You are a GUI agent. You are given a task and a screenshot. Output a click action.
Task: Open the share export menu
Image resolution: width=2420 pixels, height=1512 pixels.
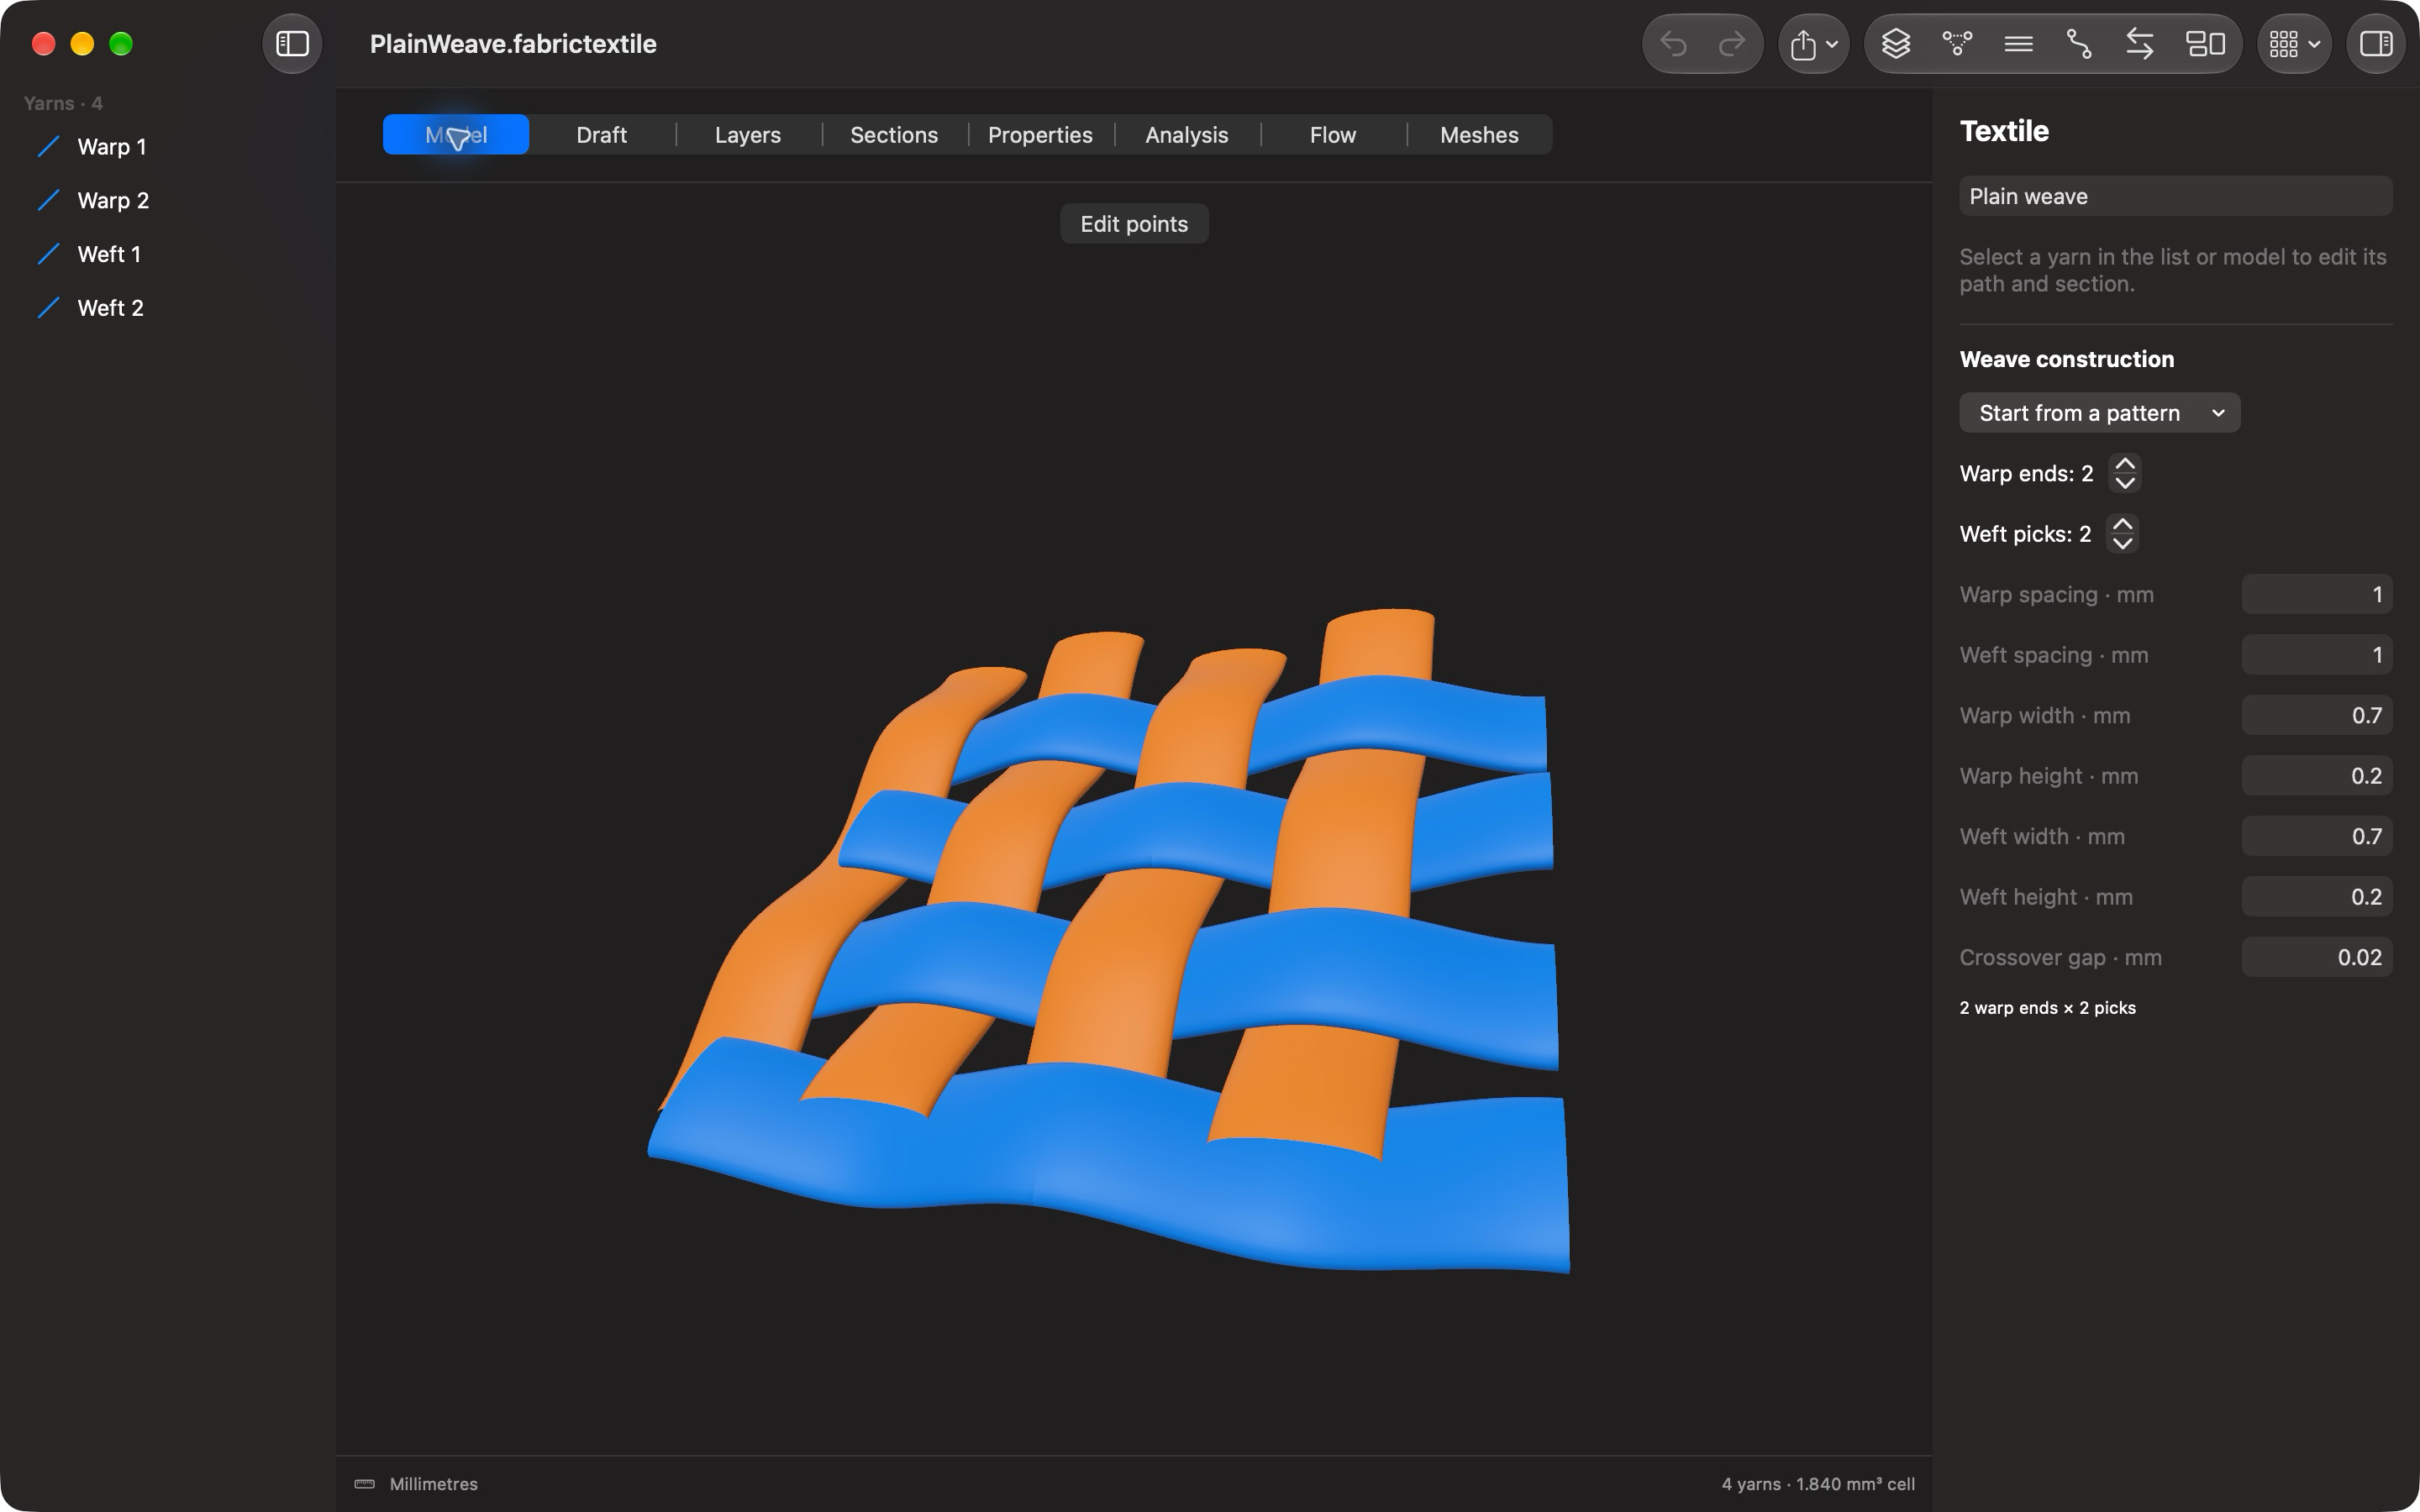[1813, 44]
